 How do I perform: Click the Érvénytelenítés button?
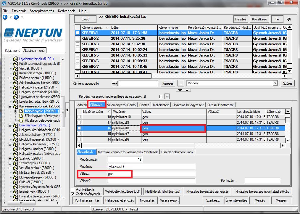[236, 200]
